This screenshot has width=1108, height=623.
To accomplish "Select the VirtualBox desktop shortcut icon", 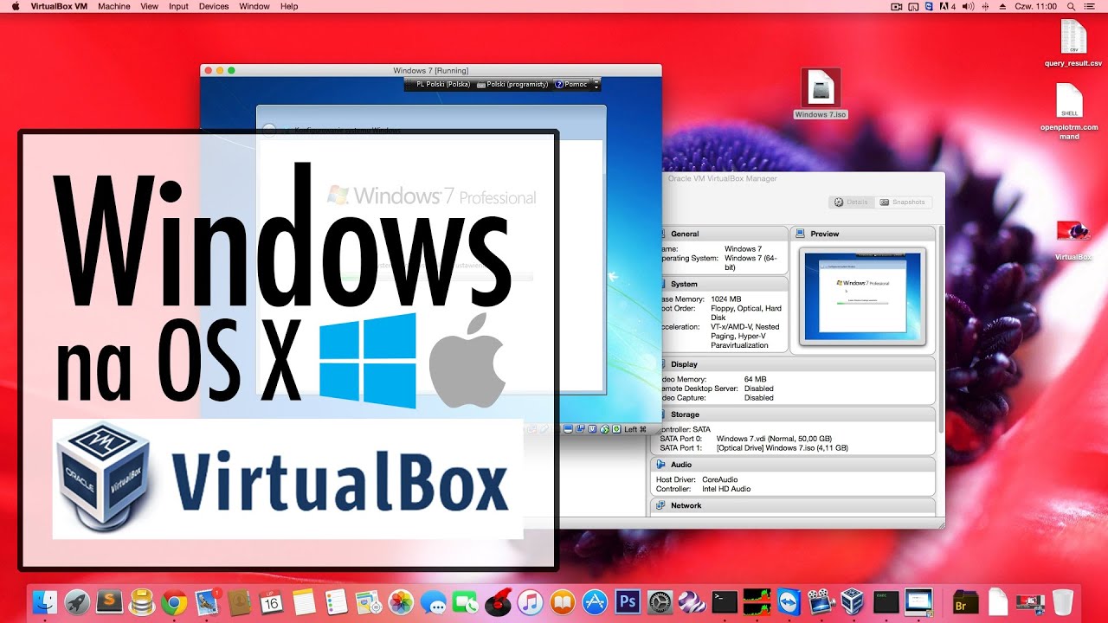I will (1073, 241).
